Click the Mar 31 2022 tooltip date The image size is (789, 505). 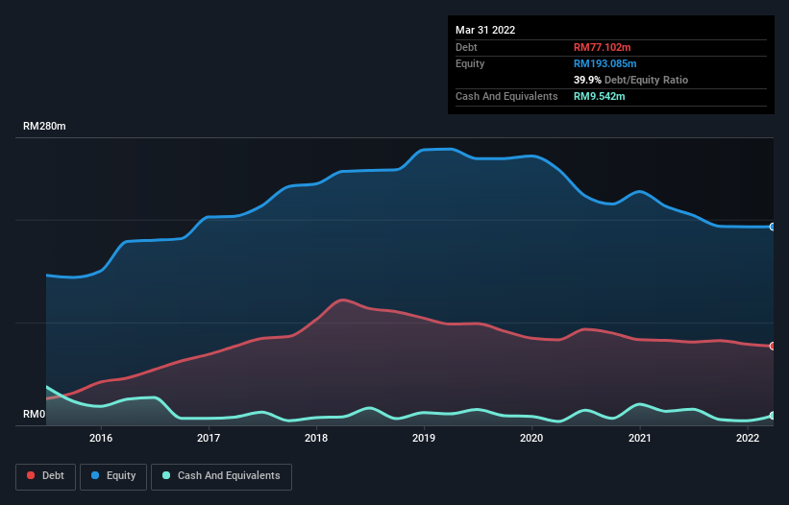485,30
